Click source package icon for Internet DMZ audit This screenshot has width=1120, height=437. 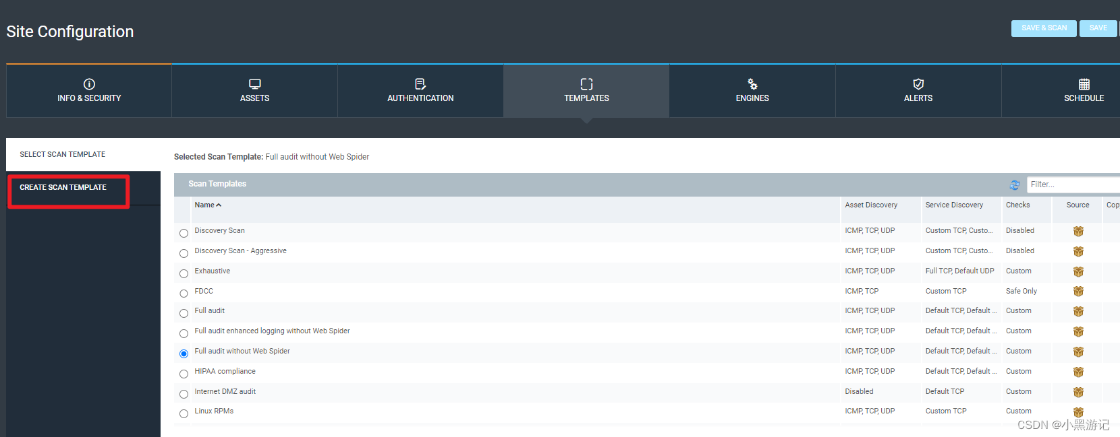(1078, 393)
